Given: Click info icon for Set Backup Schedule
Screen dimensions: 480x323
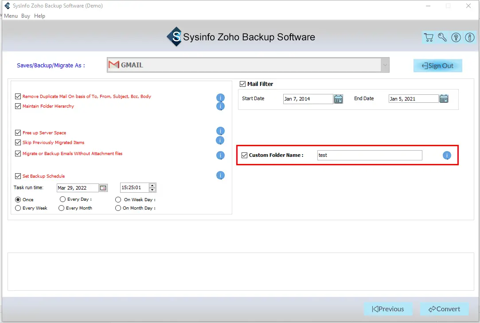Looking at the screenshot, I should click(220, 175).
